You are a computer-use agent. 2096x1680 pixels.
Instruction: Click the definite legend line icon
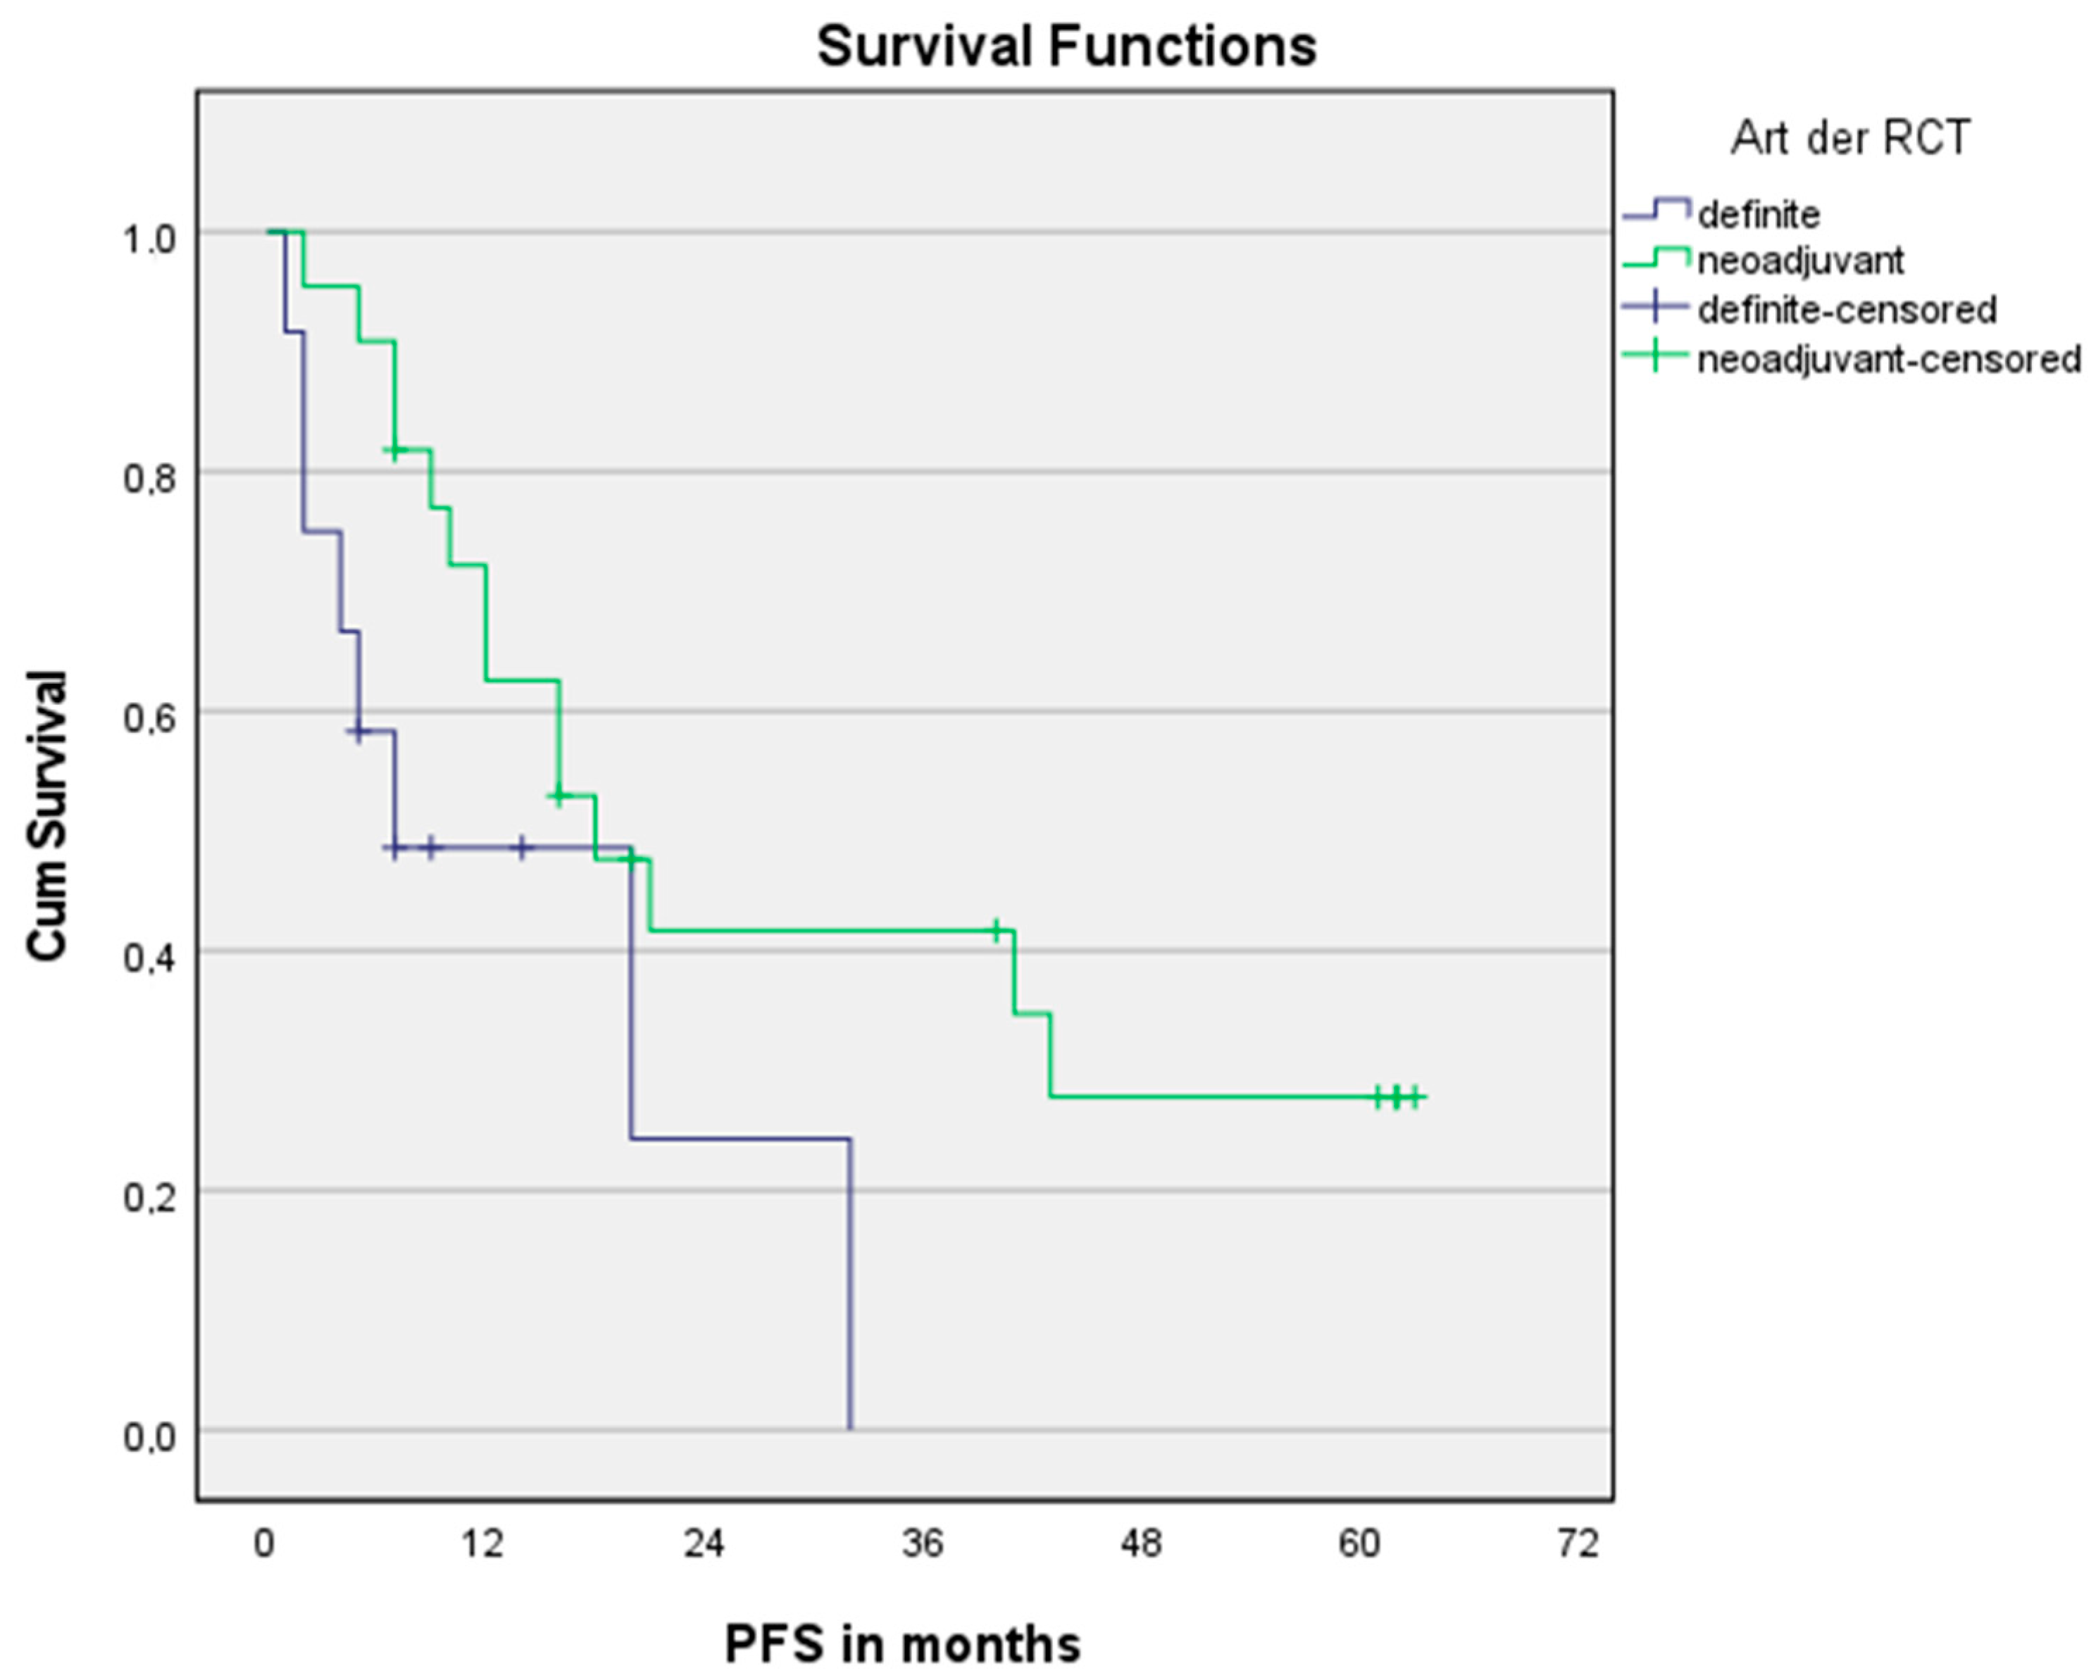tap(1657, 210)
